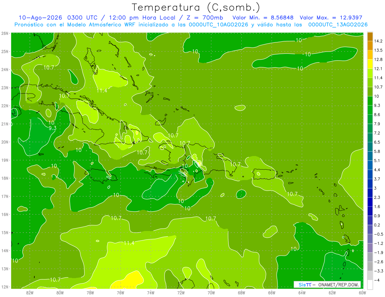Click the '18N' latitude label
This screenshot has width=385, height=297.
[4, 178]
